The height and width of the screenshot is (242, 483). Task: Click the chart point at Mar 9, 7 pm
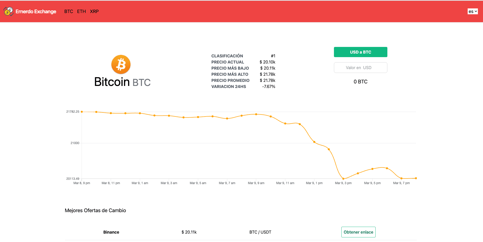pyautogui.click(x=401, y=178)
